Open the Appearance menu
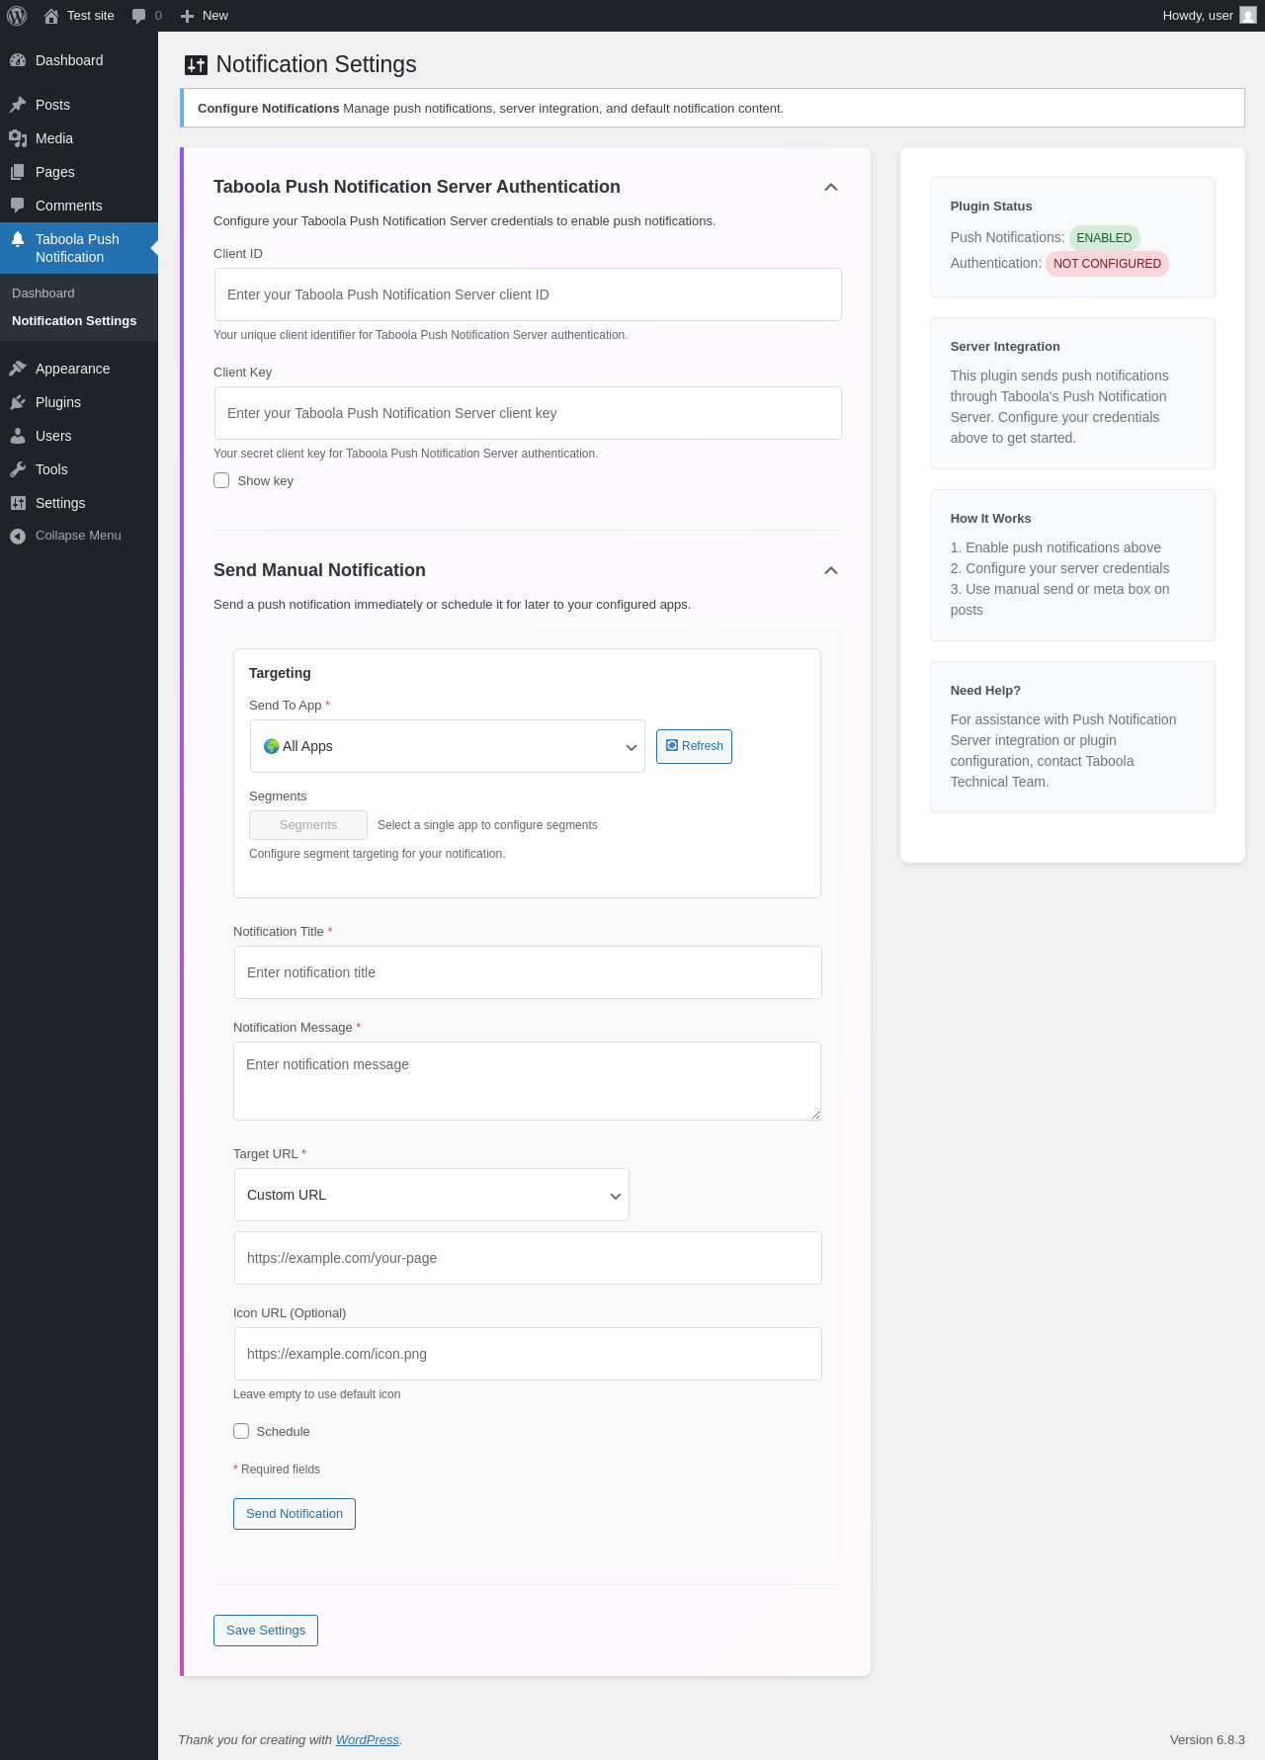This screenshot has height=1760, width=1265. coord(79,369)
